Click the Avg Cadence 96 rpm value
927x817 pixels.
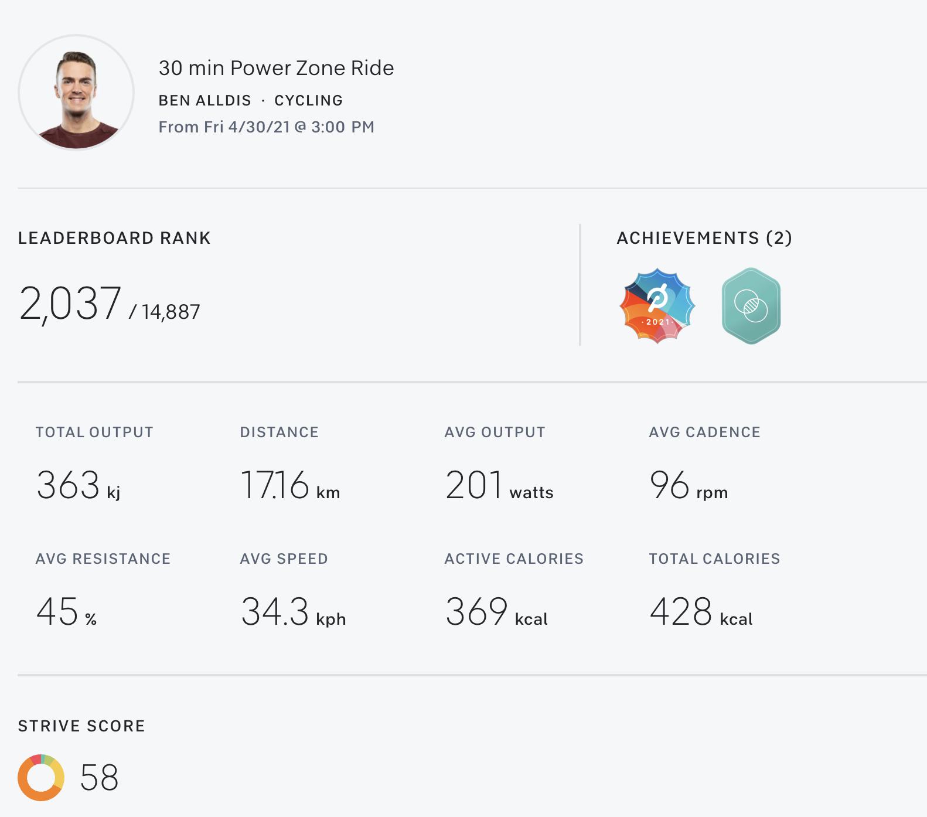tap(688, 485)
